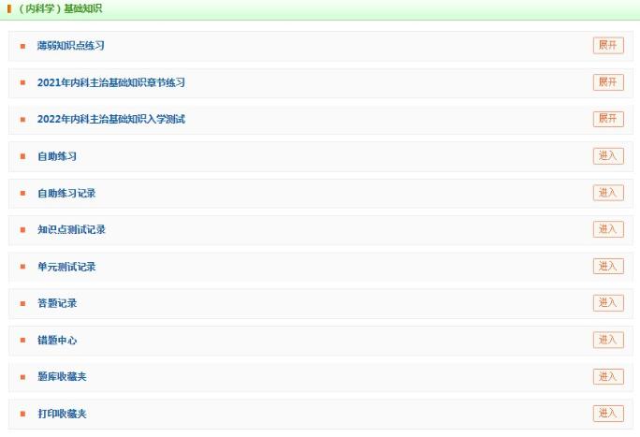Enter 自助练习记录 via its 进入 button
The width and height of the screenshot is (640, 437).
tap(607, 193)
